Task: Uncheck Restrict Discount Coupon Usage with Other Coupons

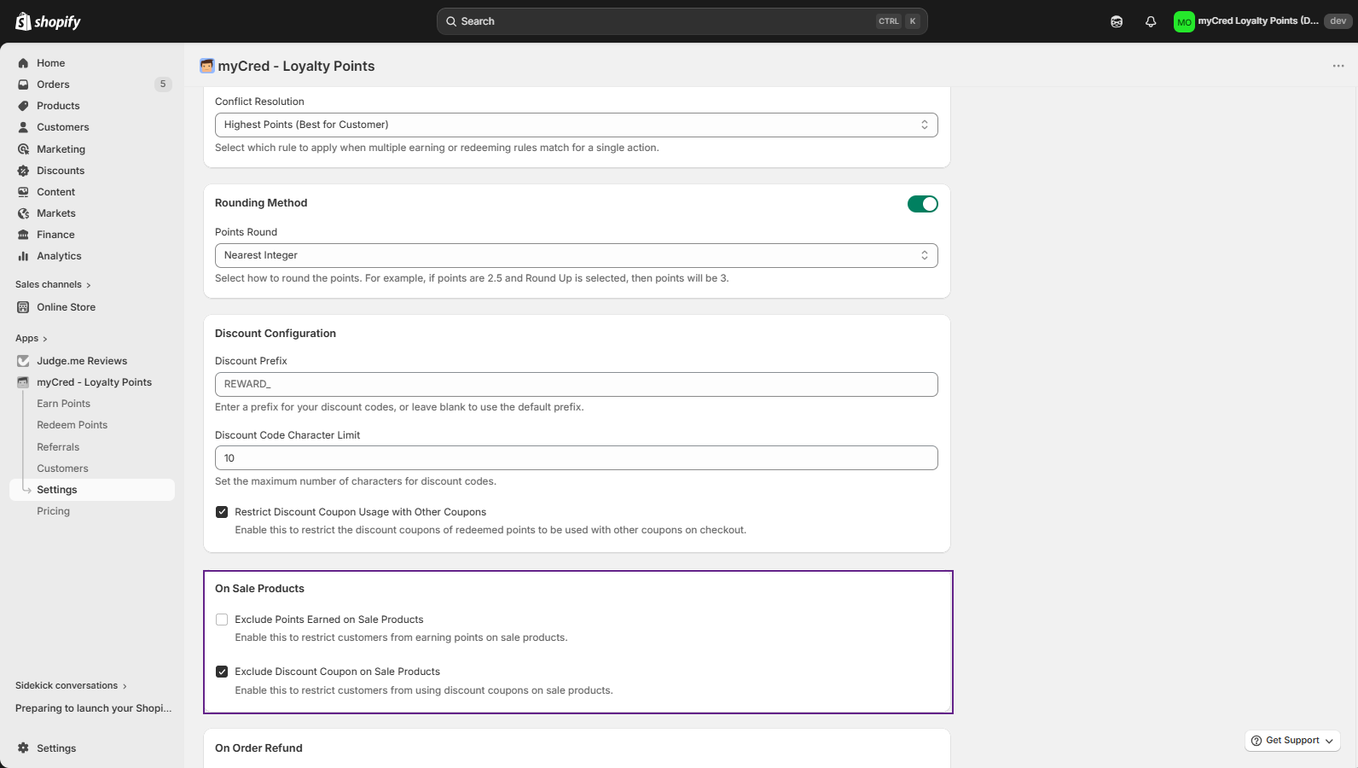Action: pos(222,512)
